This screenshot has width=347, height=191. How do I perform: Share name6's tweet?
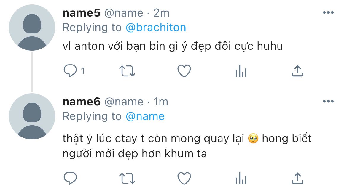(x=298, y=178)
